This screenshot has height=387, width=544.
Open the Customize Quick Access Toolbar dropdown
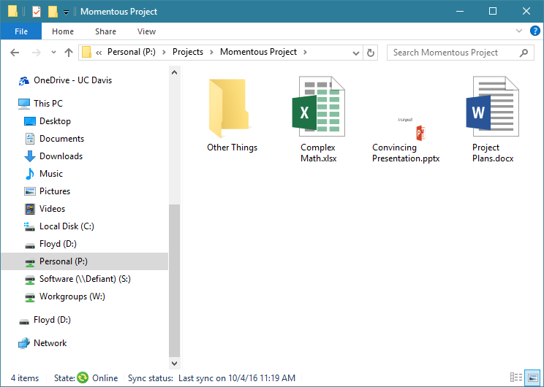click(x=66, y=12)
